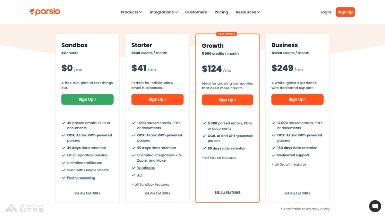Screen dimensions: 385x216
Task: Open the chat support widget
Action: (375, 206)
